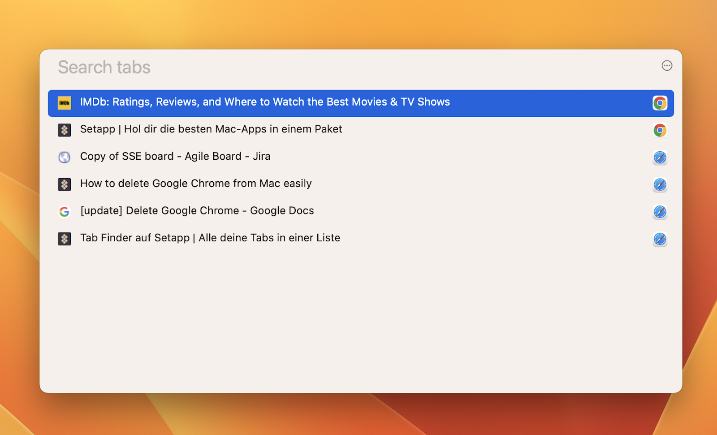Open the IMDb tab entry

tap(264, 102)
